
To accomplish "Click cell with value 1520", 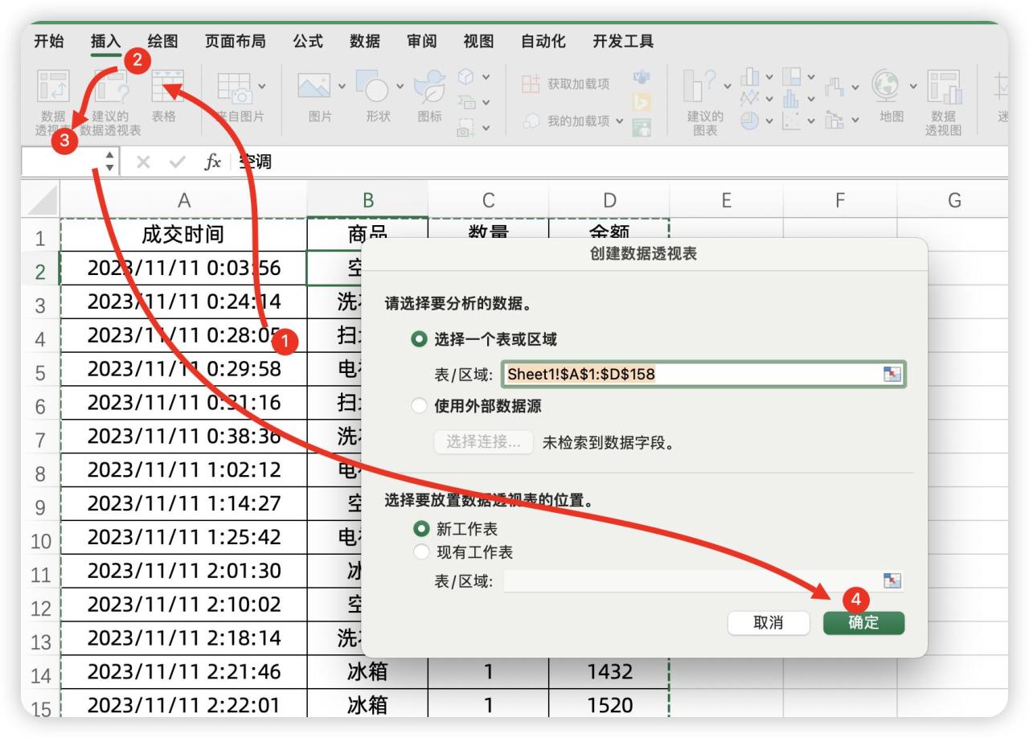I will click(x=609, y=705).
